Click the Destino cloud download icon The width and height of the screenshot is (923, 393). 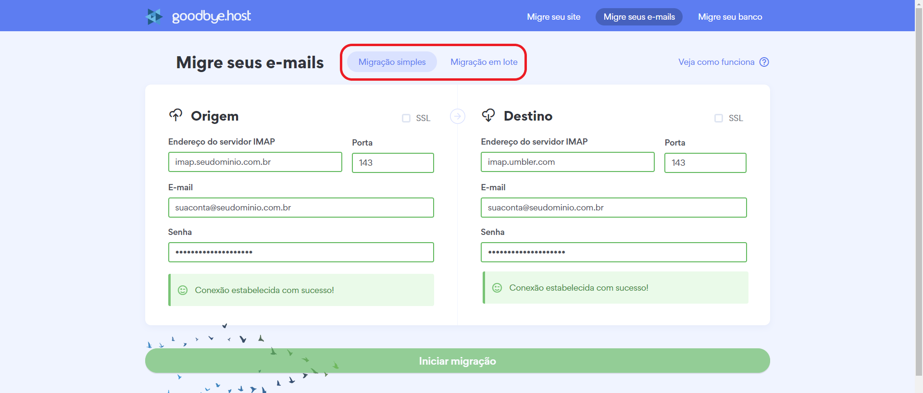point(488,115)
